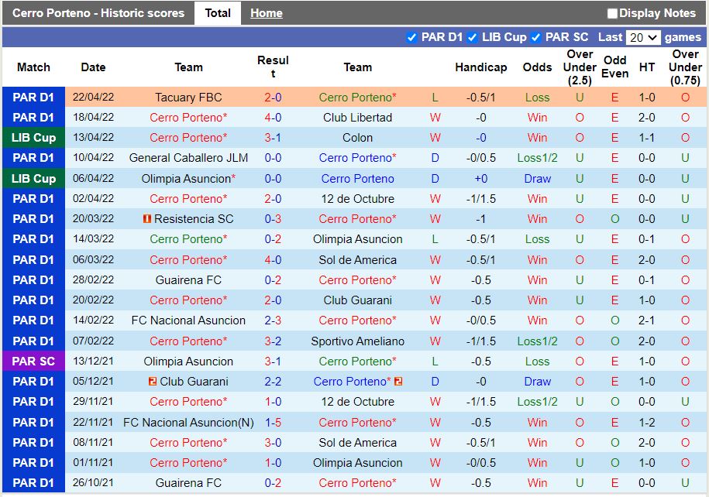This screenshot has width=709, height=497.
Task: Click the green LIB Cup badge on the Colon row
Action: point(33,138)
